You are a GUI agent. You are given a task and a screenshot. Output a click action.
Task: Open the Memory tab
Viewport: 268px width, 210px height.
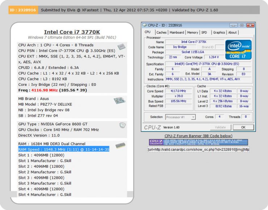[x=192, y=33]
